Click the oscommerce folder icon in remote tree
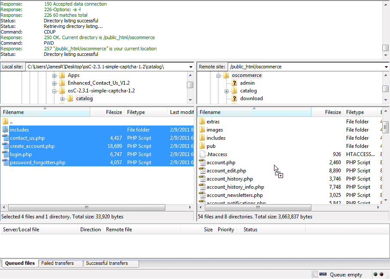The height and width of the screenshot is (279, 390). (226, 75)
